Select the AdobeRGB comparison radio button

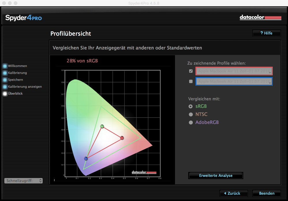191,122
